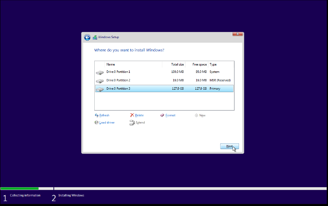Click the Total size column header

coord(173,64)
